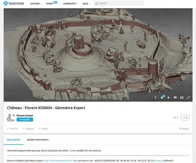Viewport: 196px width, 163px height.
Task: Open the Blog menu
Action: [x=86, y=4]
